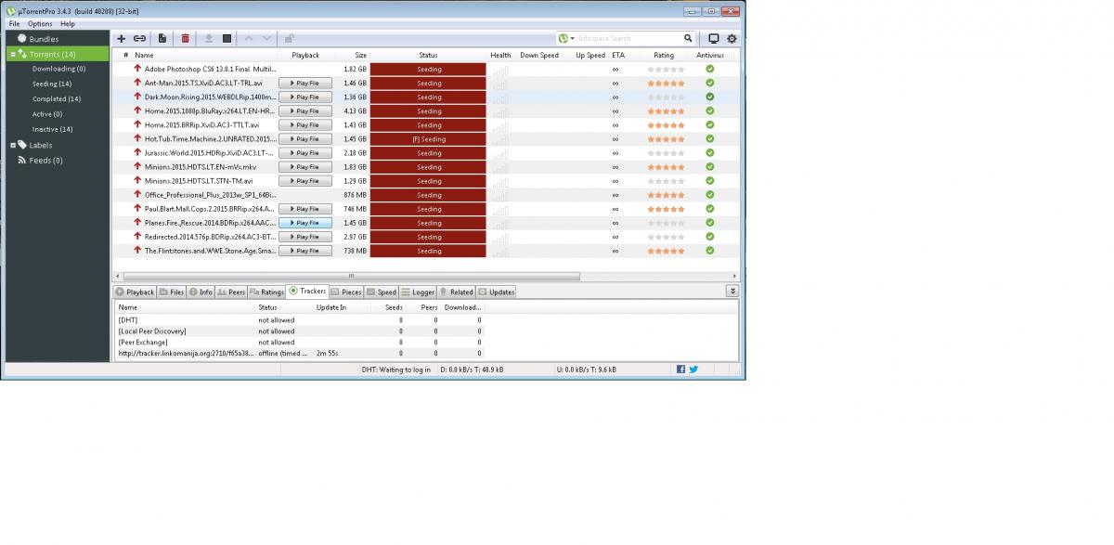The height and width of the screenshot is (545, 1114).
Task: Click Play File for Ant-Man.2015 row
Action: coord(304,83)
